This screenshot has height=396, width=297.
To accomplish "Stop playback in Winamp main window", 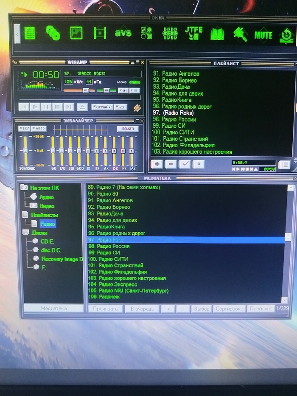I will [57, 107].
